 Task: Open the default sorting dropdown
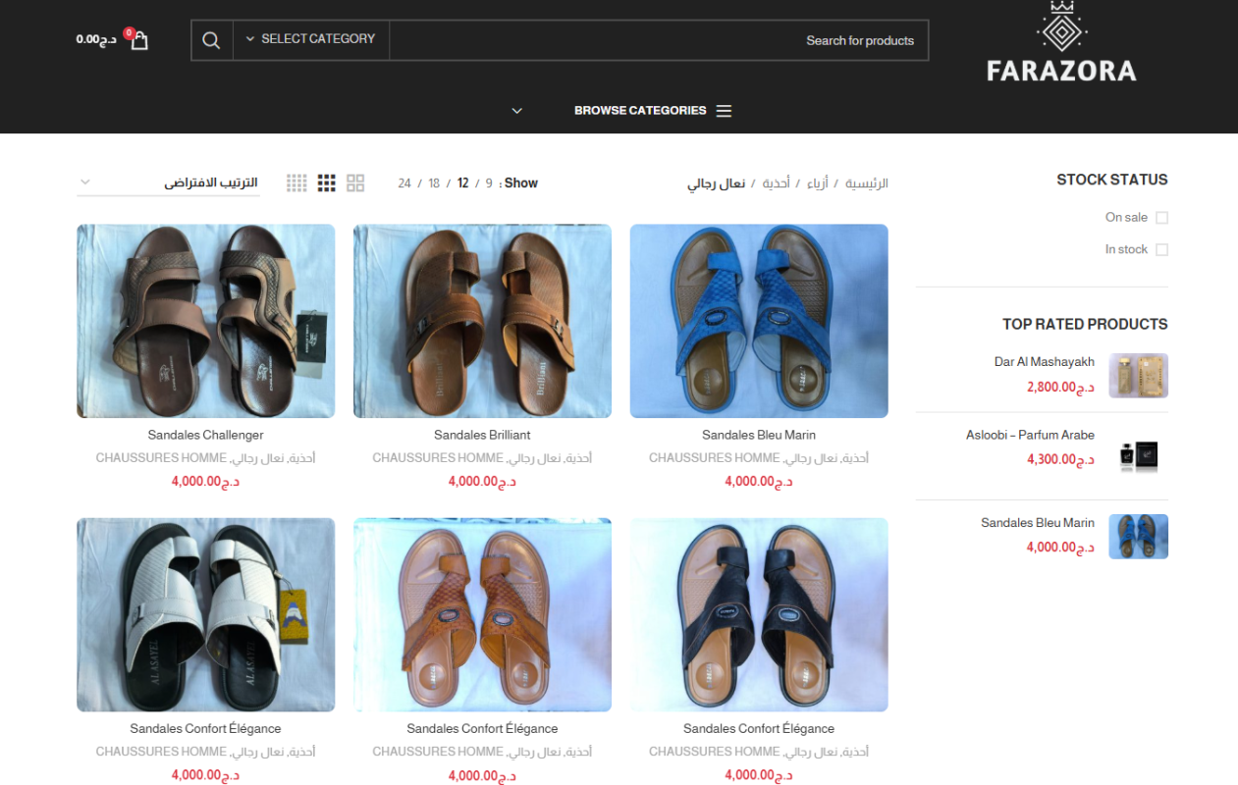pos(168,183)
